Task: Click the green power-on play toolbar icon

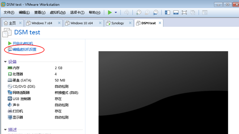Action: (x=110, y=13)
